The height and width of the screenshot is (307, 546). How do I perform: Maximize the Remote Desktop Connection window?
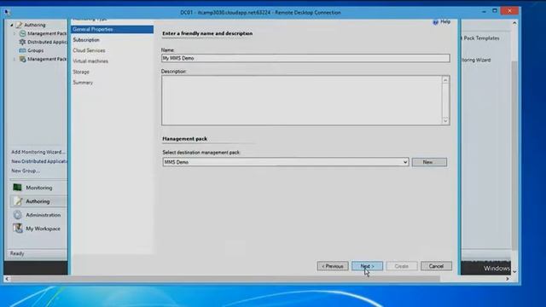point(495,11)
